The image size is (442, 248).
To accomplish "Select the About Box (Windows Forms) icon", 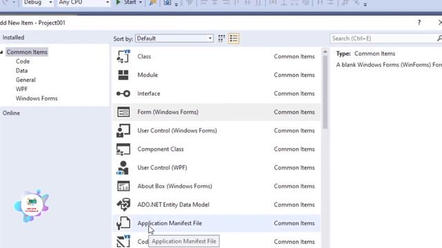I will (x=123, y=186).
